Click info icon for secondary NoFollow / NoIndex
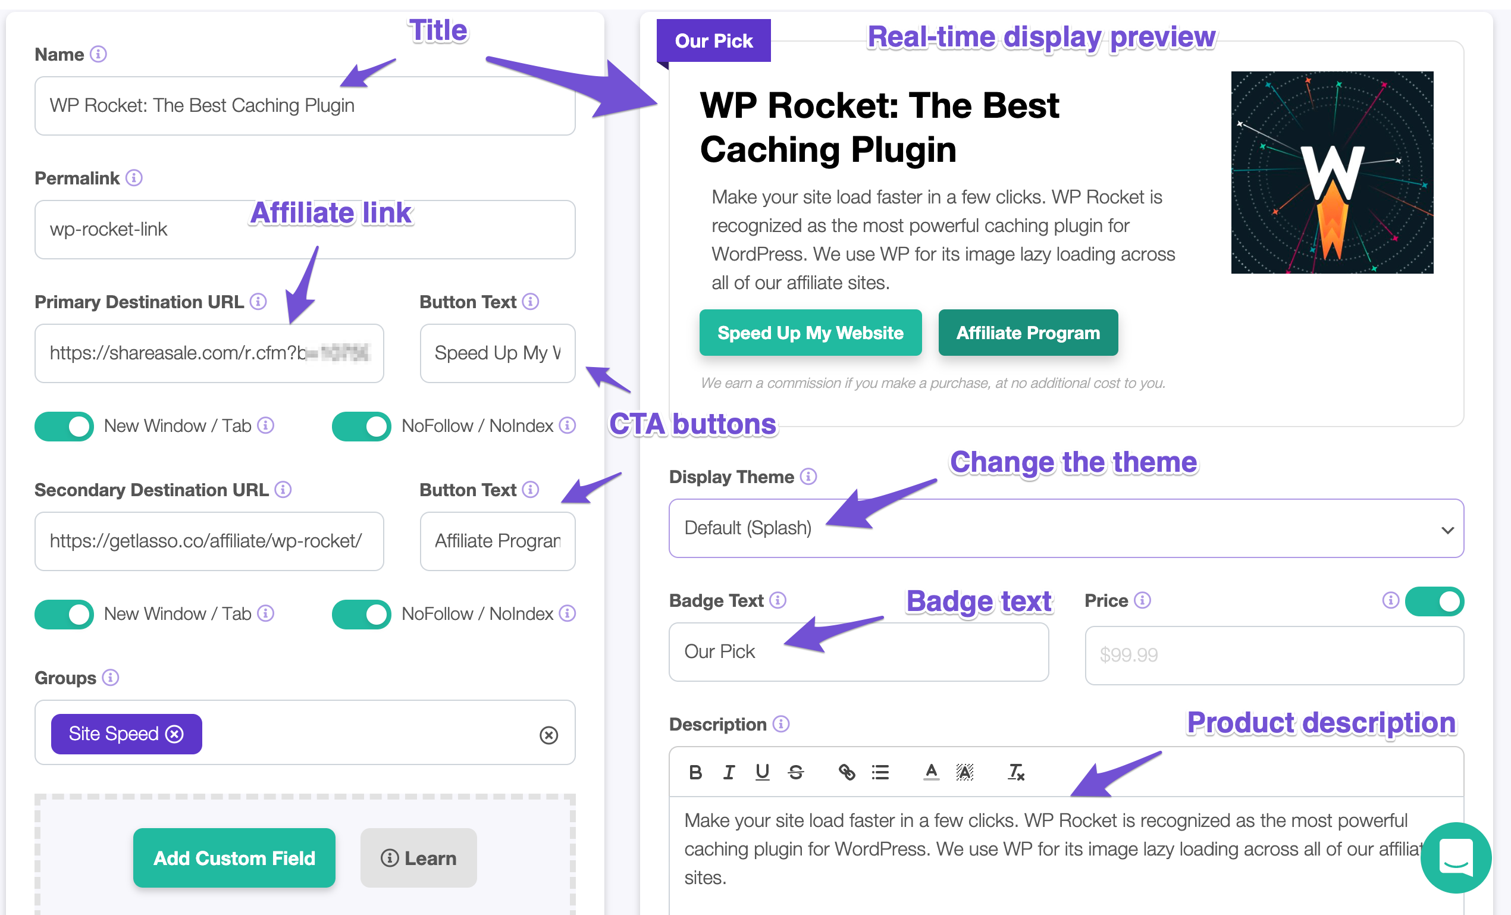1511x915 pixels. [x=568, y=614]
